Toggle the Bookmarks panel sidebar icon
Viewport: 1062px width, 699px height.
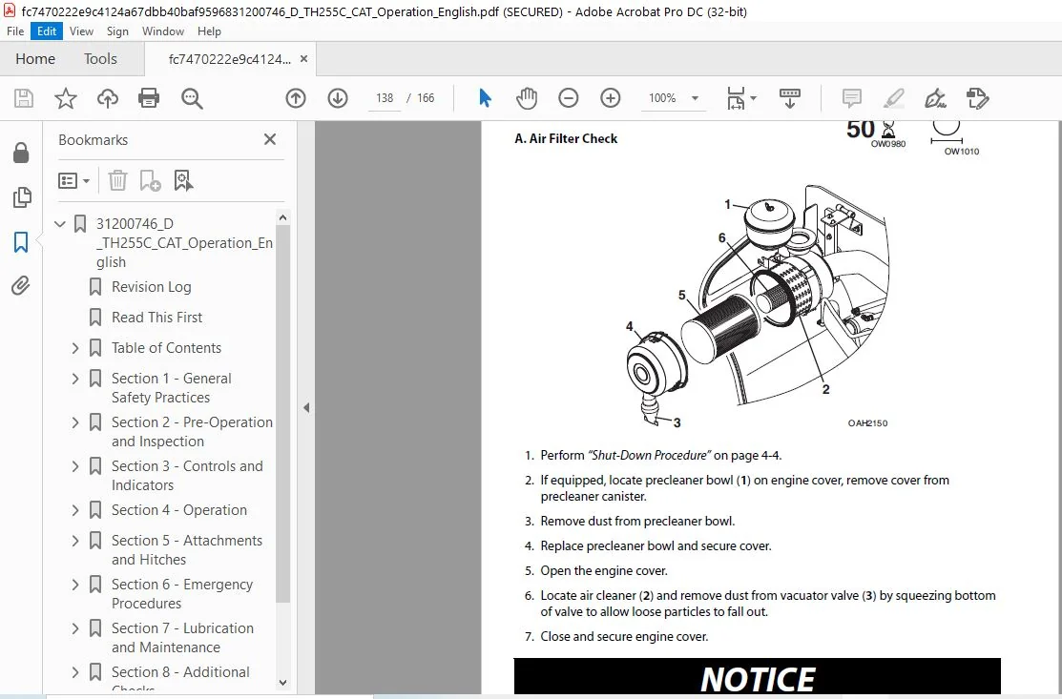pyautogui.click(x=21, y=241)
